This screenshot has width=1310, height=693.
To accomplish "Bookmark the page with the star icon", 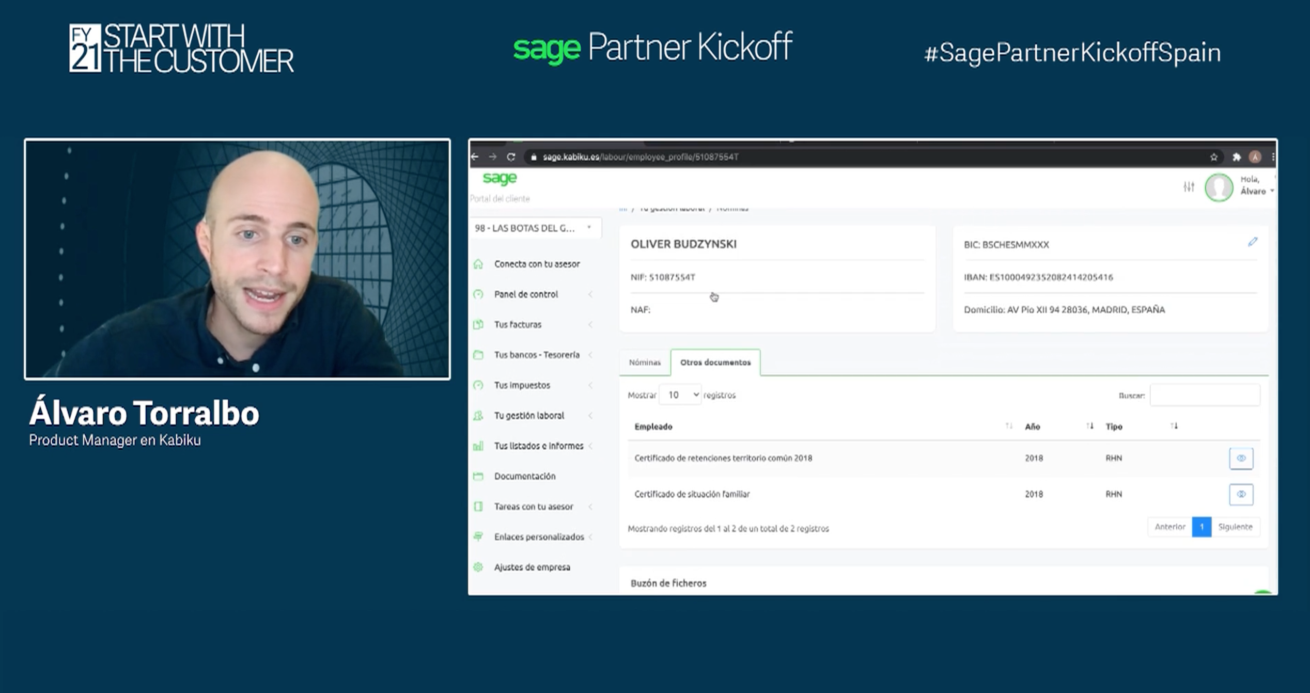I will (1213, 157).
